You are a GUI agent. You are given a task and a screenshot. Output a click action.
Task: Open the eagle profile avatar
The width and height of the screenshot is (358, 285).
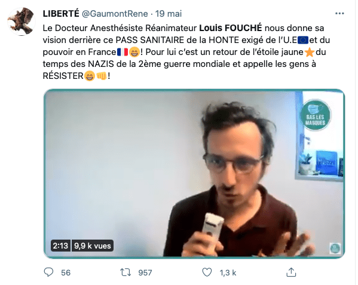tap(22, 22)
